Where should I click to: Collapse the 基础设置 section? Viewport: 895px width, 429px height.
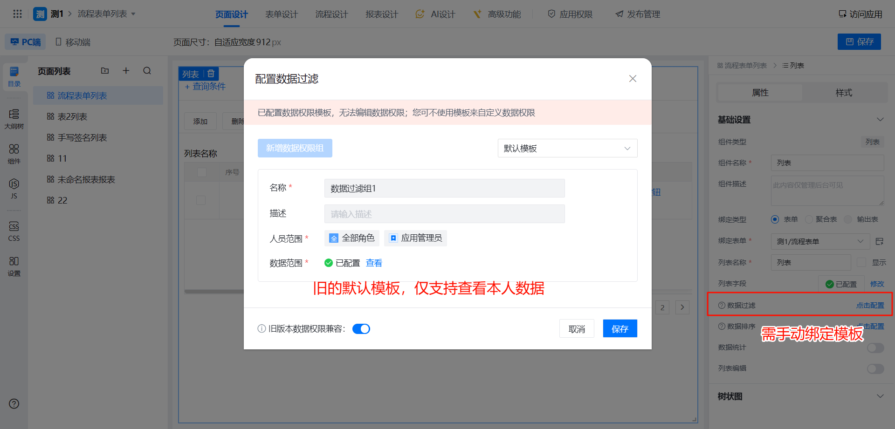pyautogui.click(x=880, y=120)
